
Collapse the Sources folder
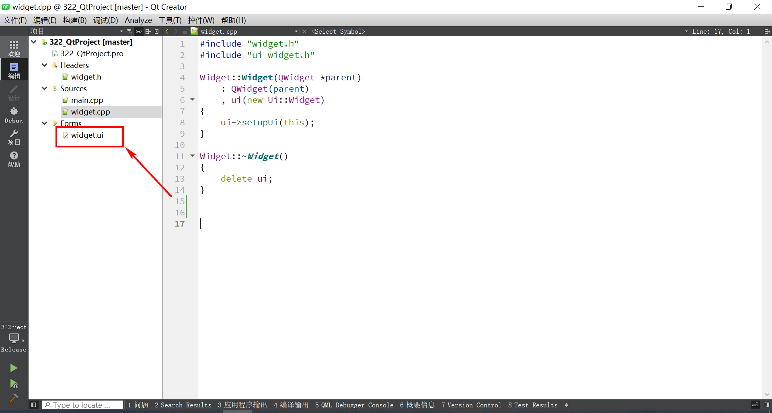pos(45,88)
